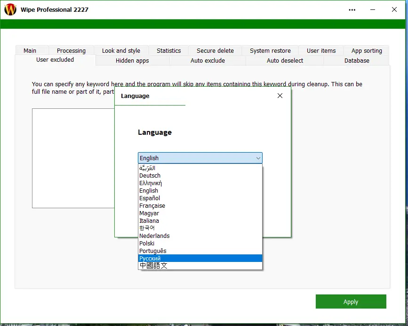Screen dimensions: 408x326
Task: Switch to Secure delete tab
Action: point(215,50)
